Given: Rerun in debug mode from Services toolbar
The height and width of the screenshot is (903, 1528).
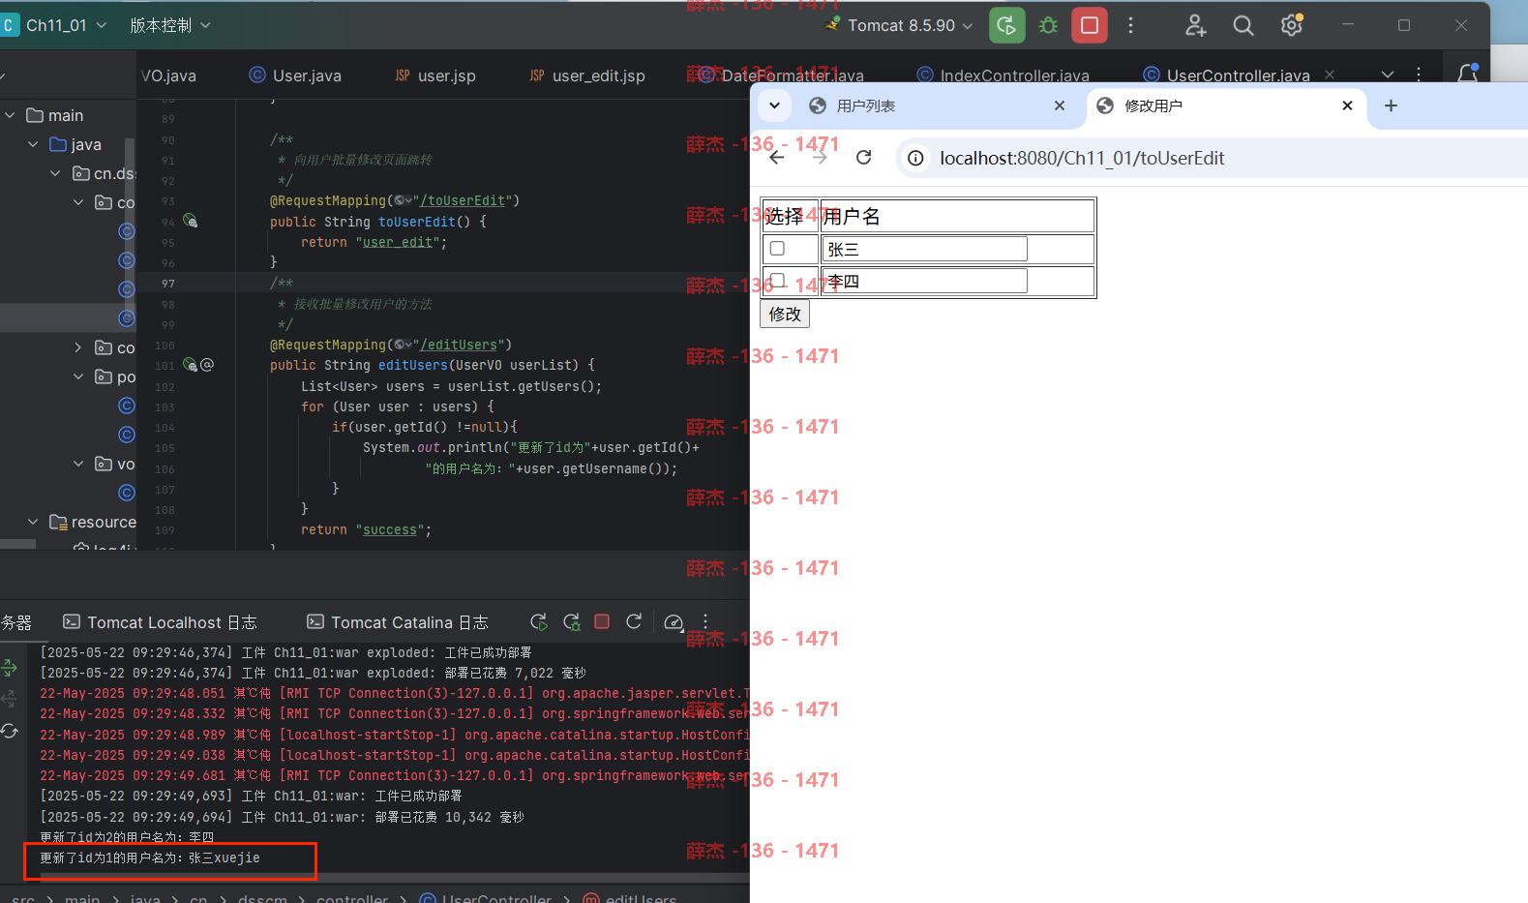Looking at the screenshot, I should click(572, 621).
